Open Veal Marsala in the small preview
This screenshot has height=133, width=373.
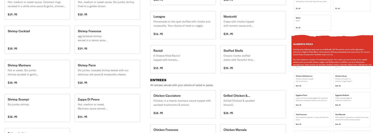point(352,119)
